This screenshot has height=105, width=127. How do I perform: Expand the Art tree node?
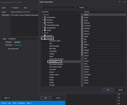42,15
